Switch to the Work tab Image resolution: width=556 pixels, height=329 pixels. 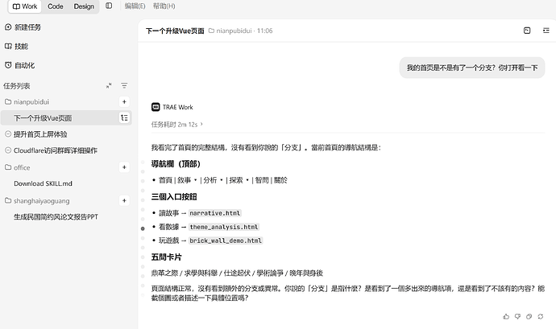coord(25,6)
